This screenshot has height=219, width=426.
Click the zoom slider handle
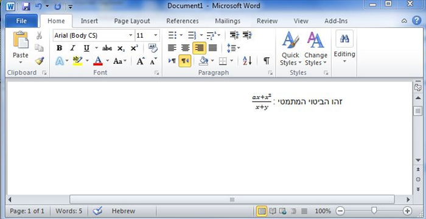pos(374,210)
